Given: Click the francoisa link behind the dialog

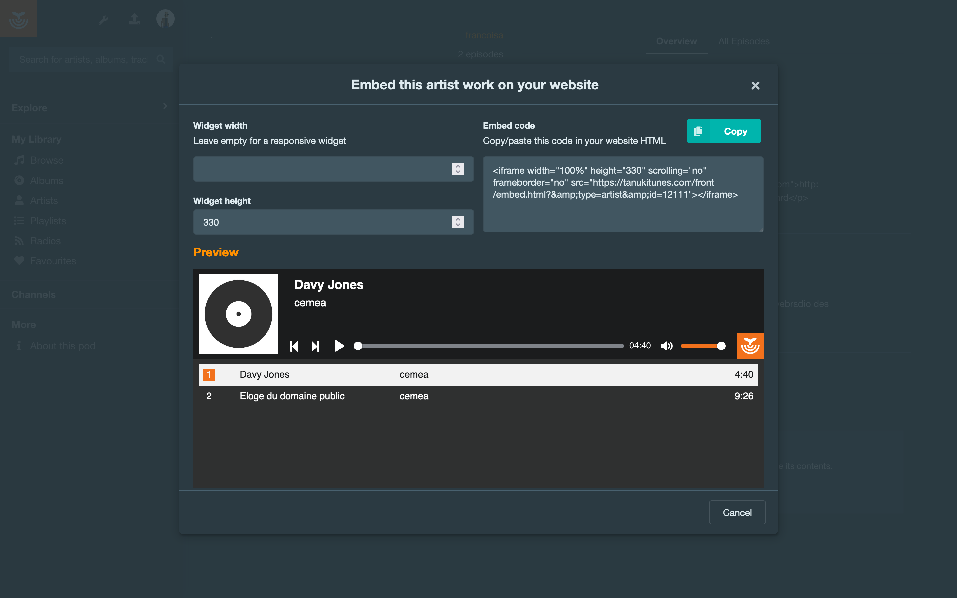Looking at the screenshot, I should point(484,35).
